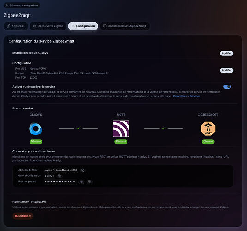Viewport: 247px width, 231px height.
Task: Follow the Paramètres > Services link
Action: click(x=187, y=96)
